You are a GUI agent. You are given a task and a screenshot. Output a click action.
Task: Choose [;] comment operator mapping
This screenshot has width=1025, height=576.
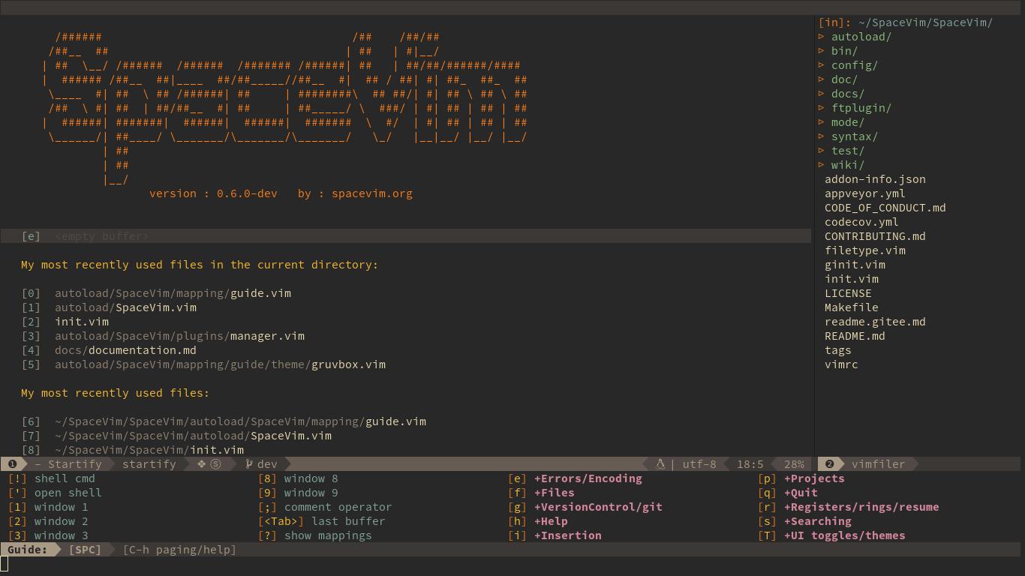click(x=325, y=507)
